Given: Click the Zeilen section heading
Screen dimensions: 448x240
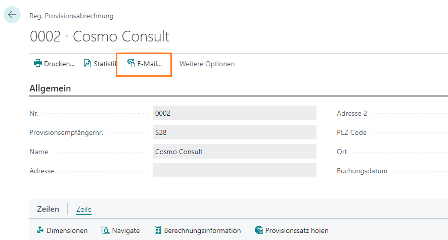Looking at the screenshot, I should tap(48, 209).
